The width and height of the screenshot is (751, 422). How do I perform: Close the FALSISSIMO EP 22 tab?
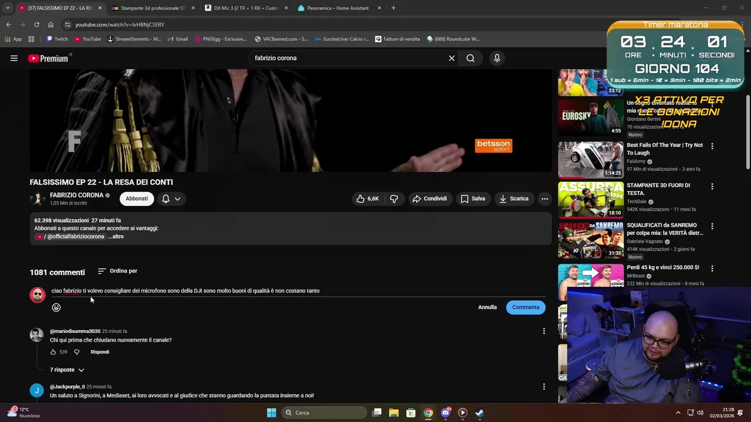[100, 8]
